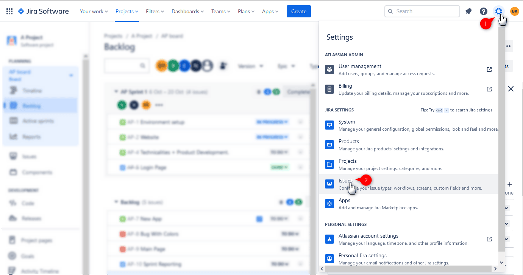523x275 pixels.
Task: Open the notifications bell icon
Action: pos(468,11)
